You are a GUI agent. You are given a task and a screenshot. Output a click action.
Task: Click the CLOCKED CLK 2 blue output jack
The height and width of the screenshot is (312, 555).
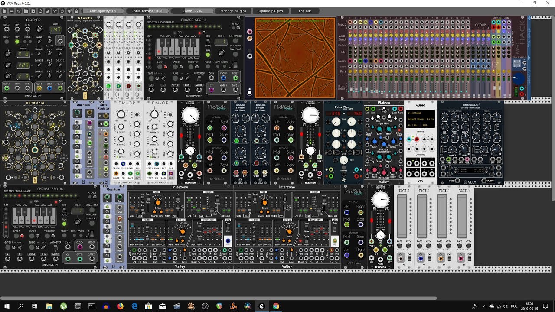coord(49,88)
